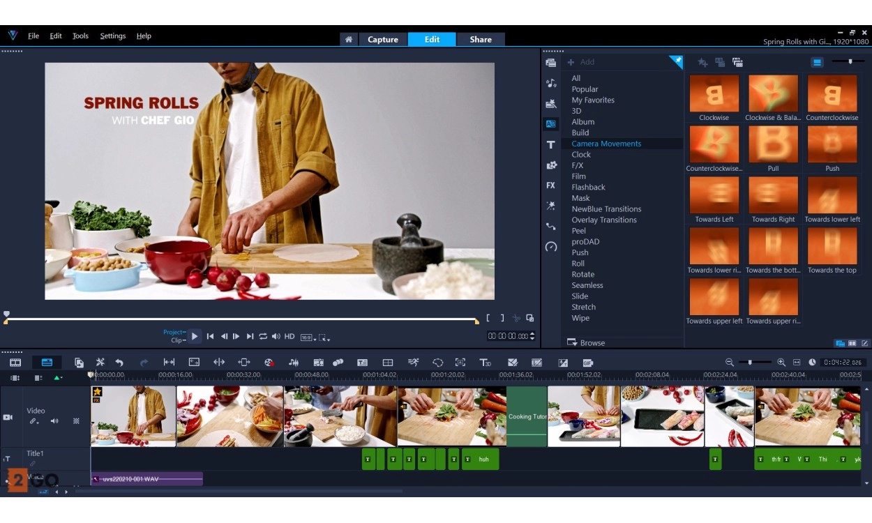The image size is (872, 523).
Task: Open the tools wrench icon on timeline
Action: coord(100,363)
